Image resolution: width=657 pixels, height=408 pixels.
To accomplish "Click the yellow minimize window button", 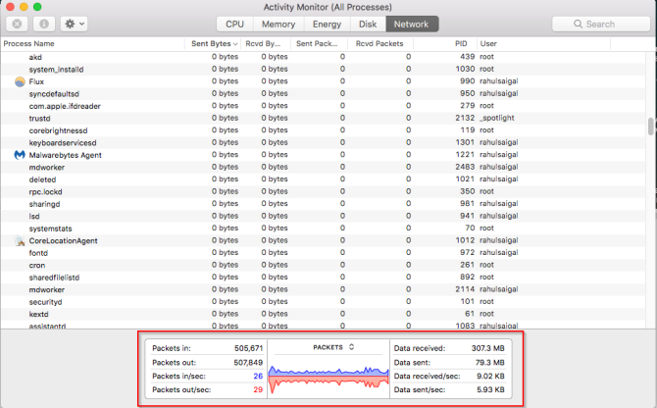I will [24, 7].
